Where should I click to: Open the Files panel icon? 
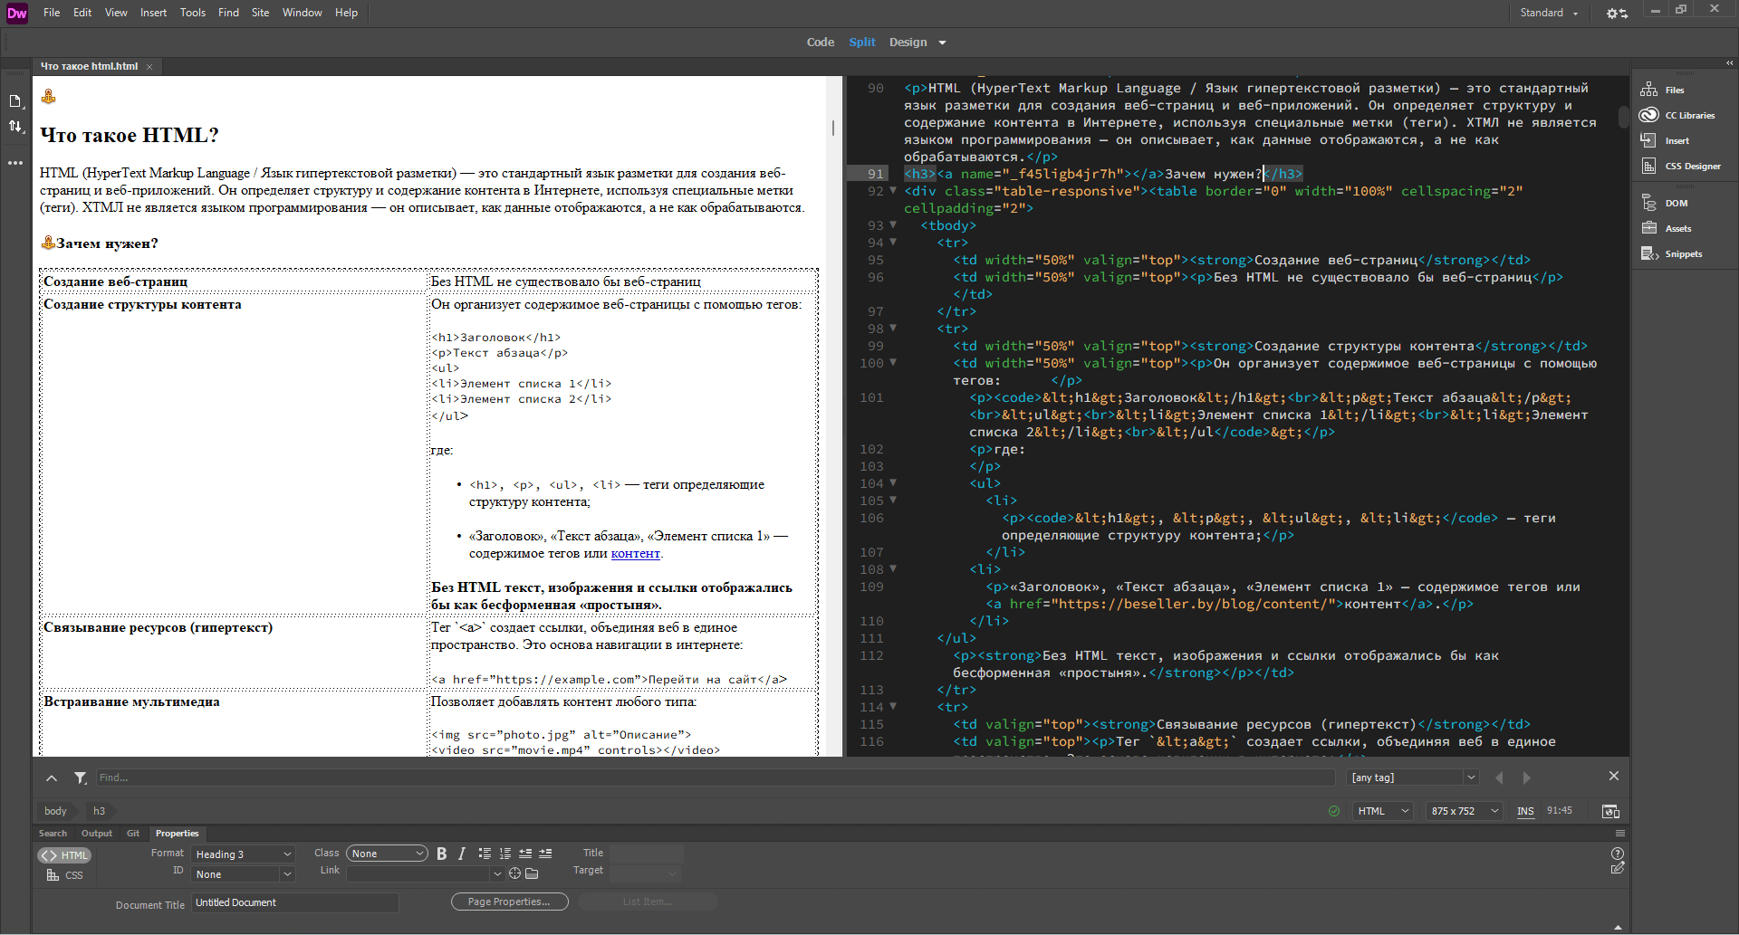(1648, 90)
